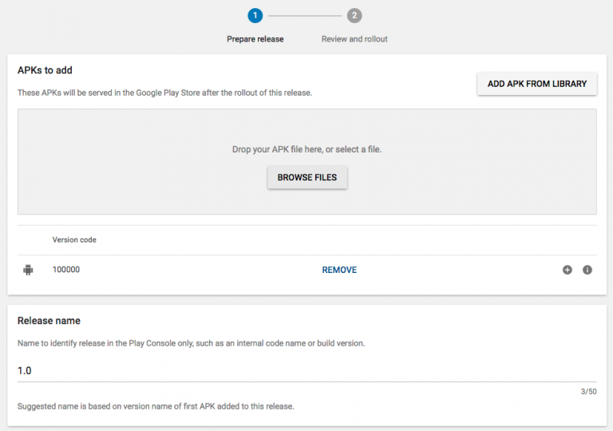Expand APK details with the plus icon
Screen dimensions: 613x431
[568, 270]
